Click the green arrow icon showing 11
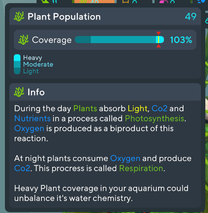Image resolution: width=208 pixels, height=213 pixels. point(46,1)
